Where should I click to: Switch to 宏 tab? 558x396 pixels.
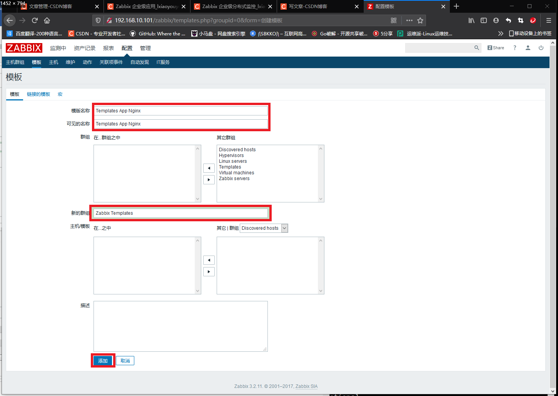(x=60, y=94)
